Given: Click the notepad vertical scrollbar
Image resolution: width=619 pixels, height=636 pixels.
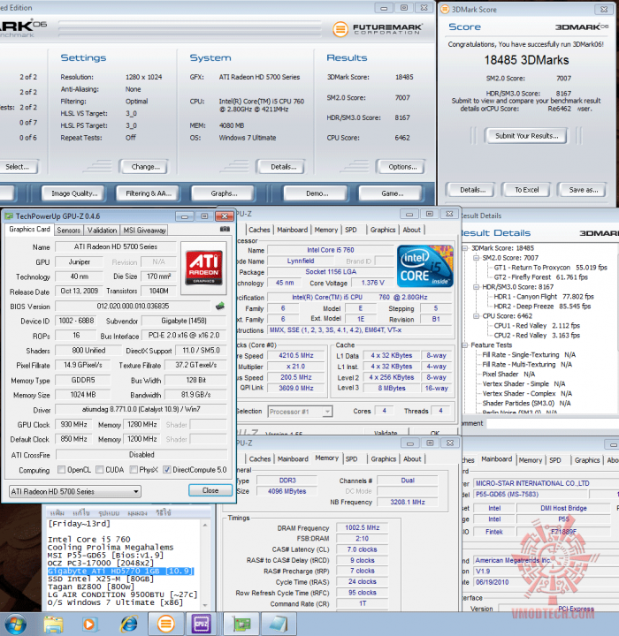Looking at the screenshot, I should pyautogui.click(x=205, y=564).
